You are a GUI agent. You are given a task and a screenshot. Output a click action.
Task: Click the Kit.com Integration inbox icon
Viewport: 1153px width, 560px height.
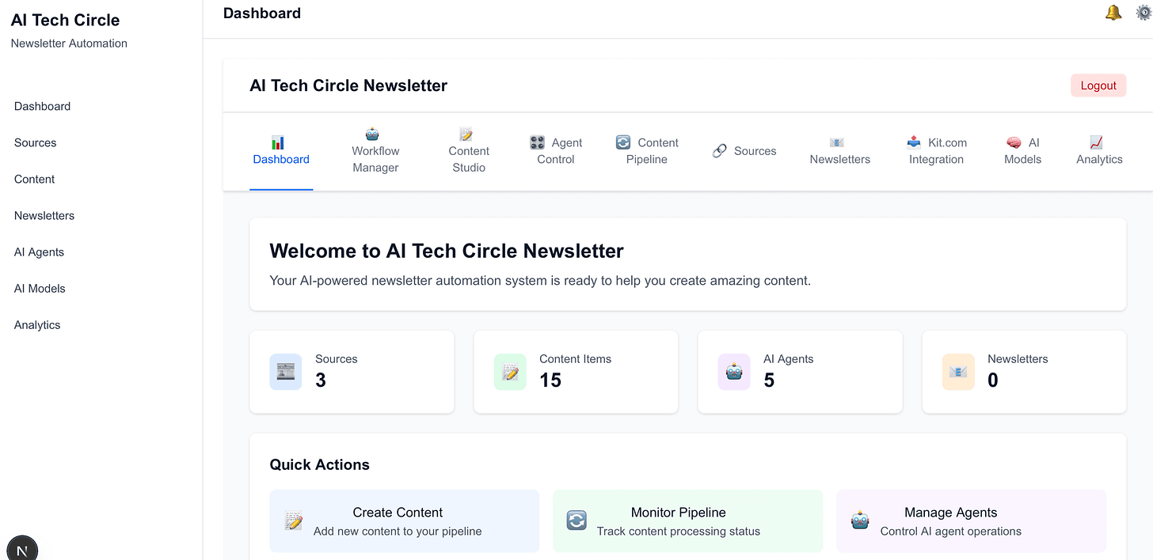click(x=914, y=142)
